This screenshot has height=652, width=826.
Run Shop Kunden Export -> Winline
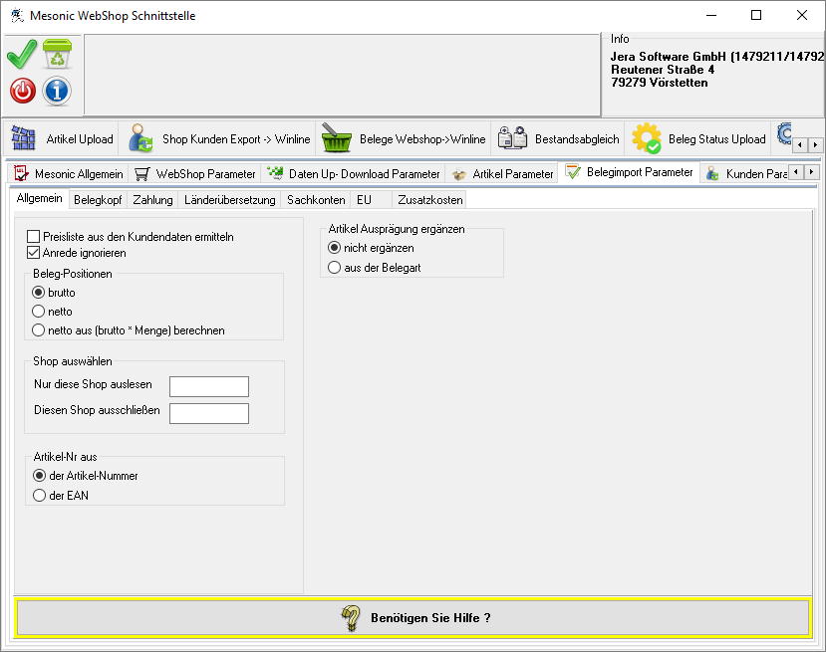[219, 139]
